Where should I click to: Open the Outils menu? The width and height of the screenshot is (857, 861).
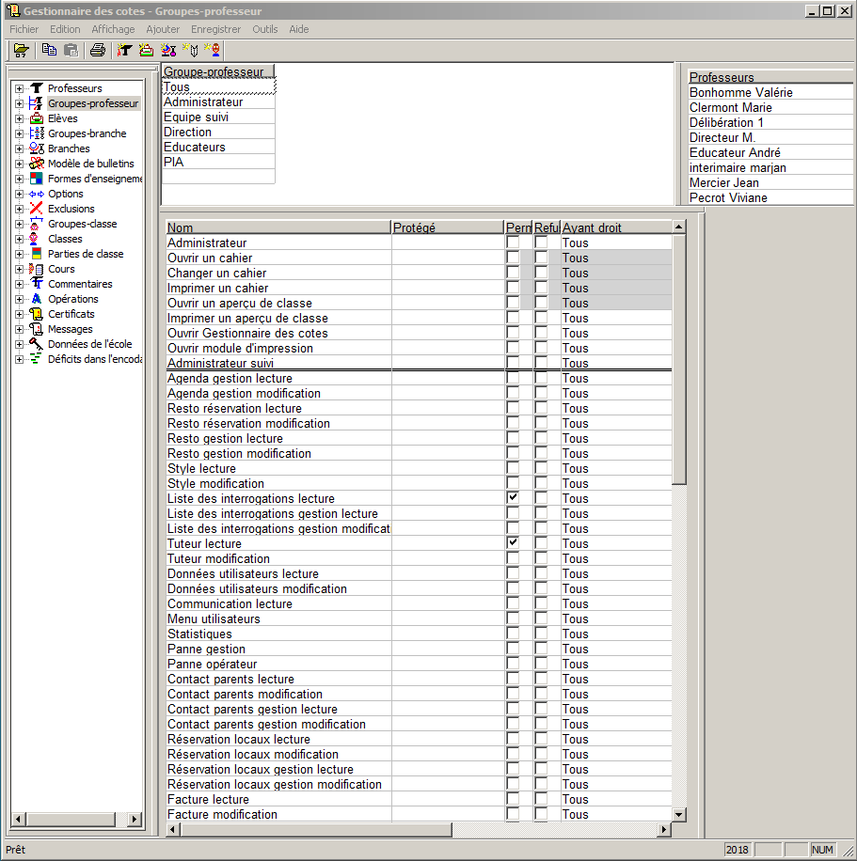pos(264,29)
